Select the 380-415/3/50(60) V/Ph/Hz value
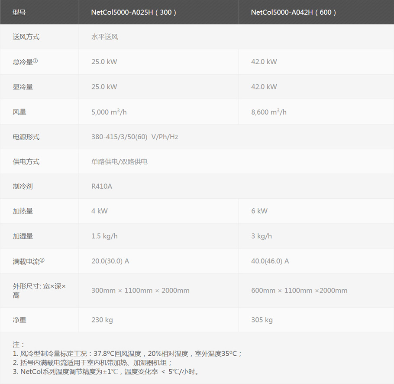This screenshot has height=384, width=394. 135,137
